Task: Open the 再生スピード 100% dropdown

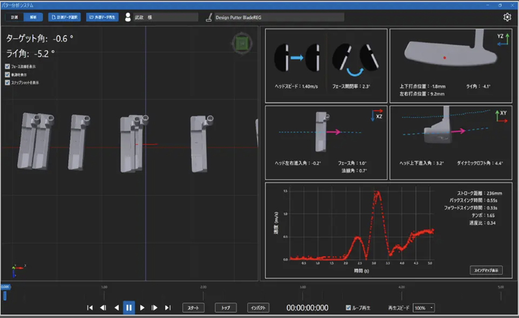Action: tap(424, 308)
